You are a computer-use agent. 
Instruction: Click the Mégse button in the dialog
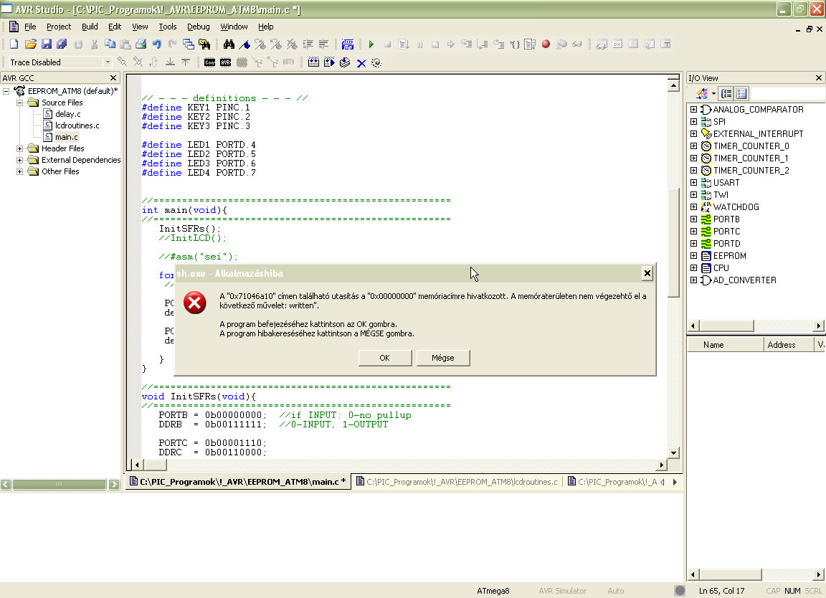coord(442,358)
